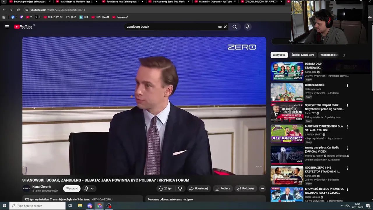
Task: Open the Dostream2 bookmark
Action: (x=120, y=17)
